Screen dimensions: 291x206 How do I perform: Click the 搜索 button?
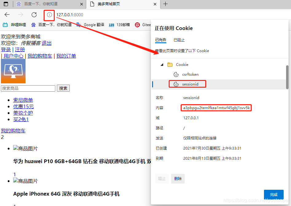click(x=63, y=88)
